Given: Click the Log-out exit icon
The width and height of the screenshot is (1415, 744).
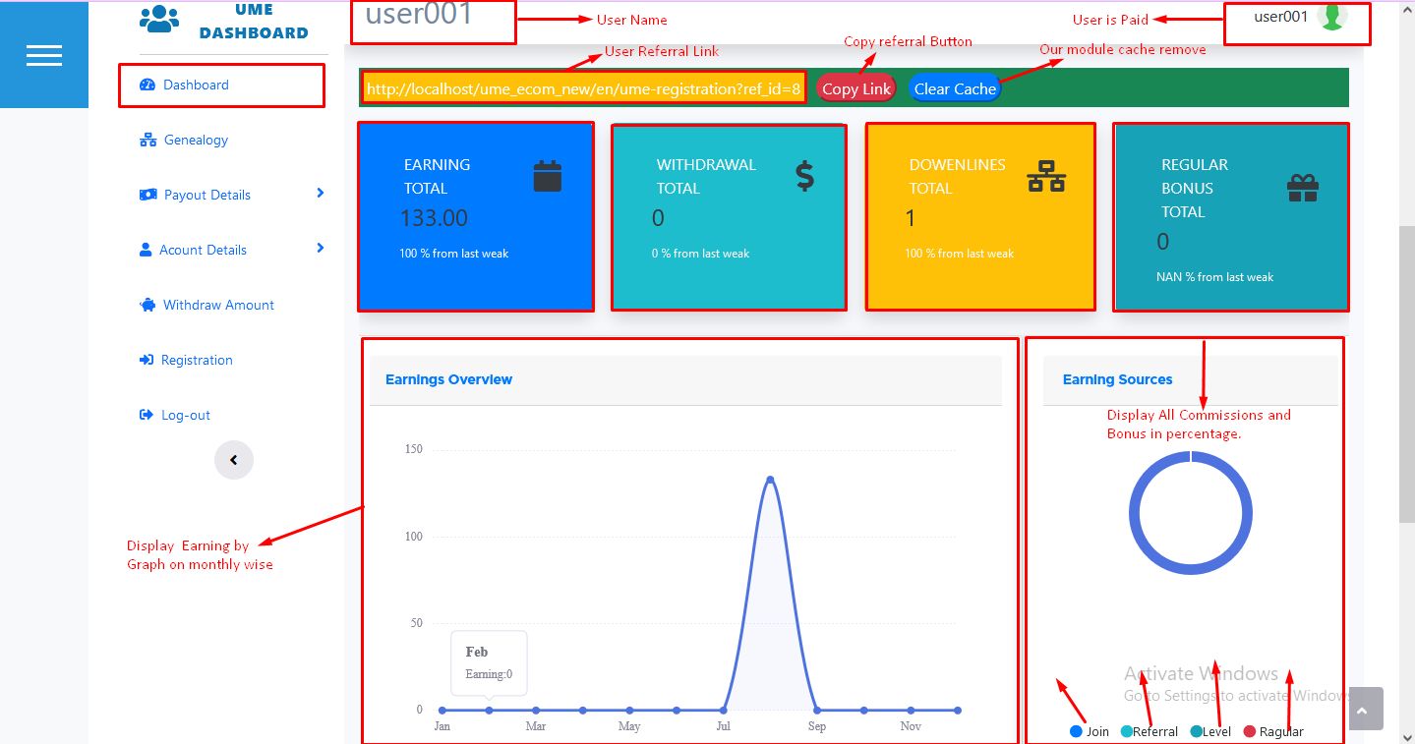Looking at the screenshot, I should pos(147,415).
